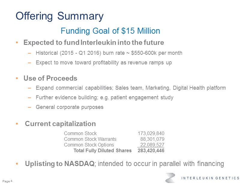Click the "Expand commercial capabilities" sub-bullet
This screenshot has height=185, width=246.
pos(130,88)
